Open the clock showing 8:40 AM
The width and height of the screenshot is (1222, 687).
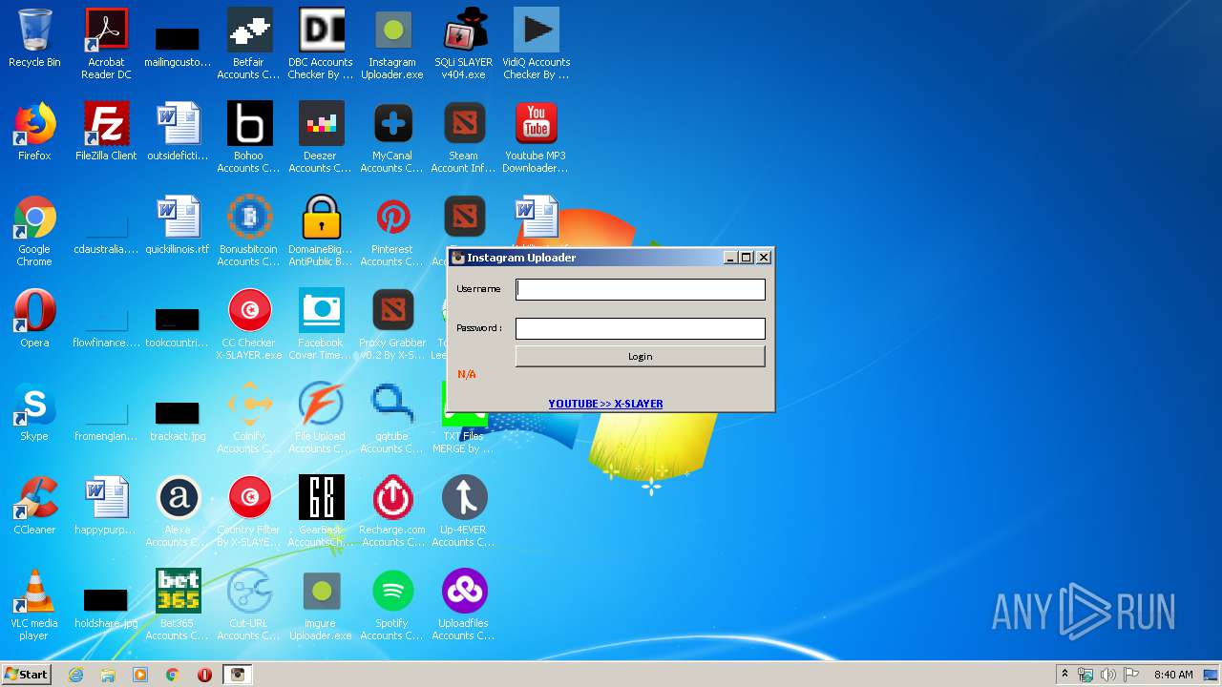point(1172,675)
